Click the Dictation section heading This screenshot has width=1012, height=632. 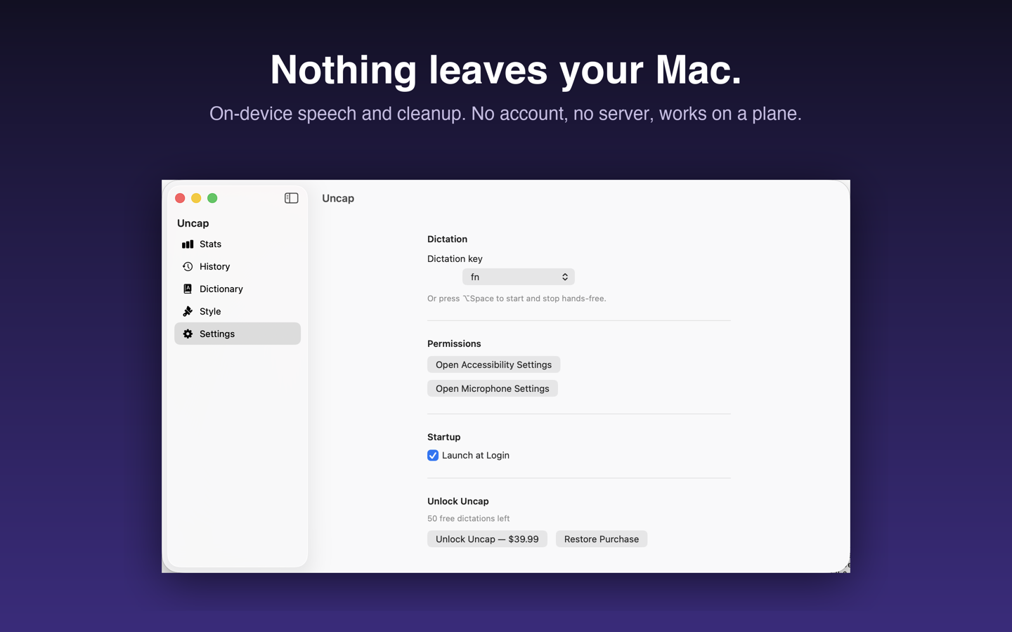(x=447, y=239)
